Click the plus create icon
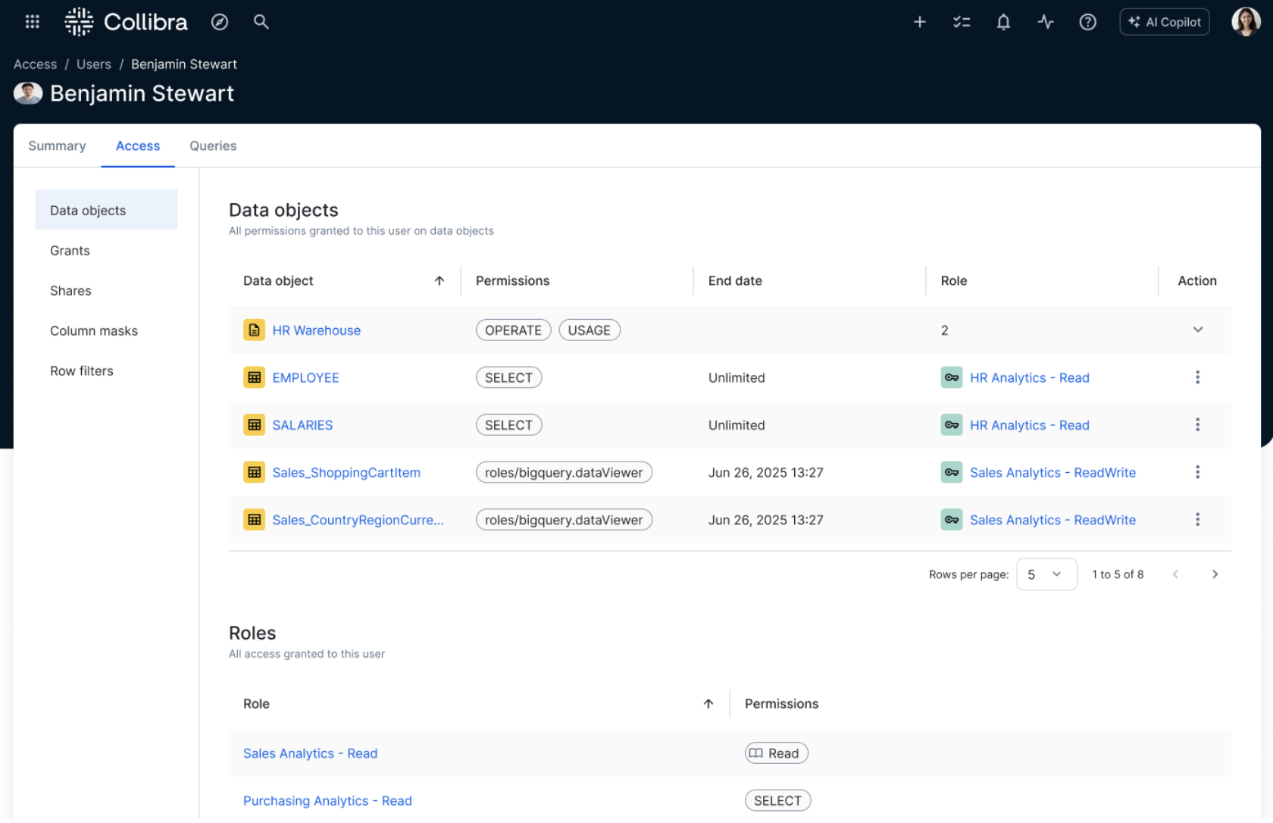 [x=919, y=22]
